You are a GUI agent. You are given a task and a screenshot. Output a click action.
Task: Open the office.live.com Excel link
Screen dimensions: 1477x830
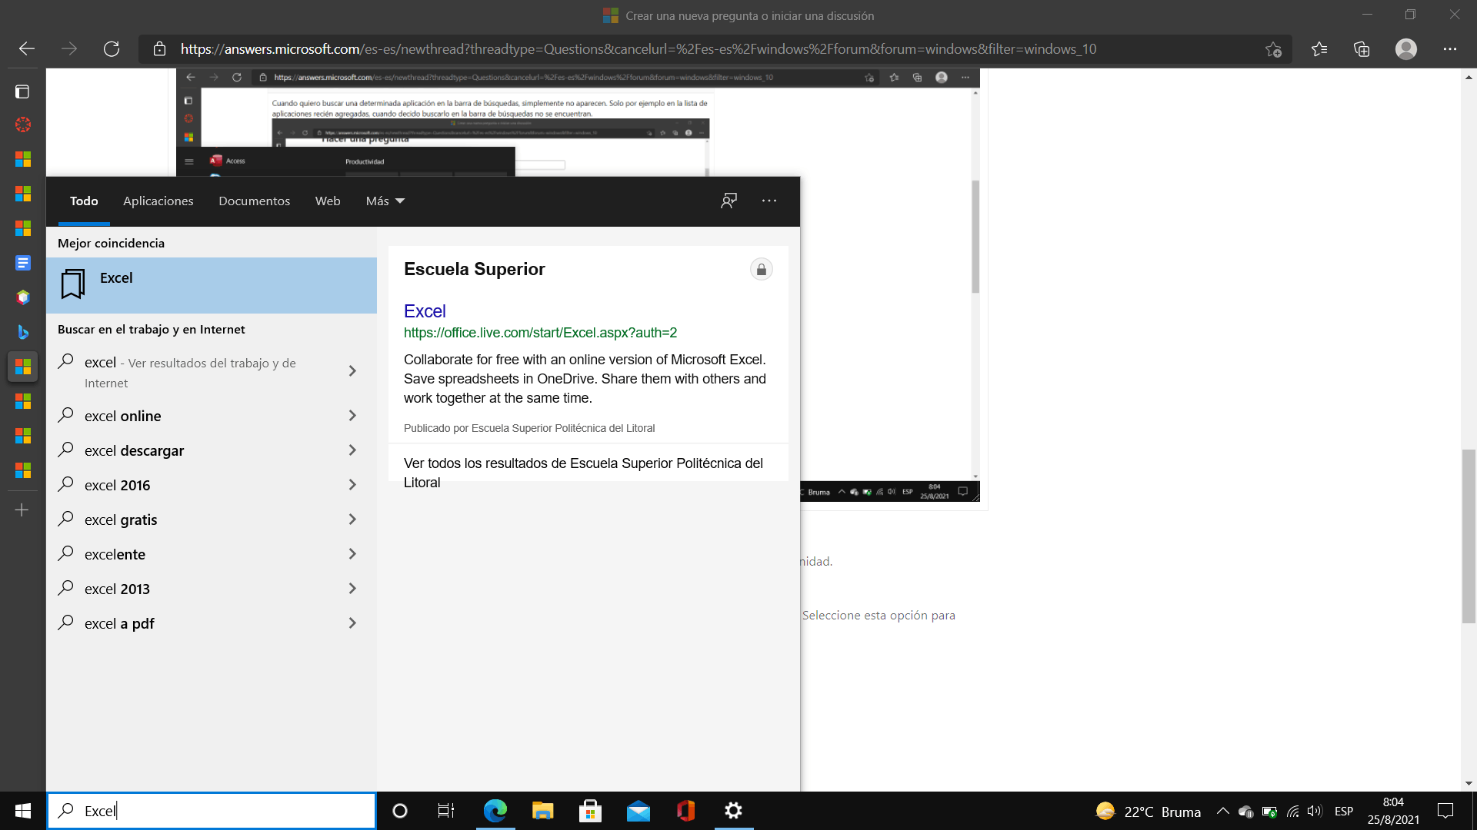pyautogui.click(x=540, y=333)
